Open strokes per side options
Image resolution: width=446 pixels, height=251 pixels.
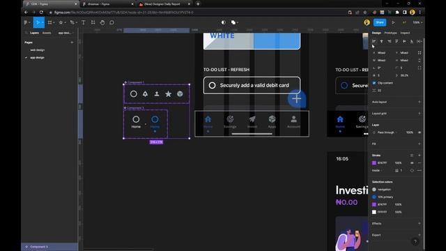click(412, 170)
